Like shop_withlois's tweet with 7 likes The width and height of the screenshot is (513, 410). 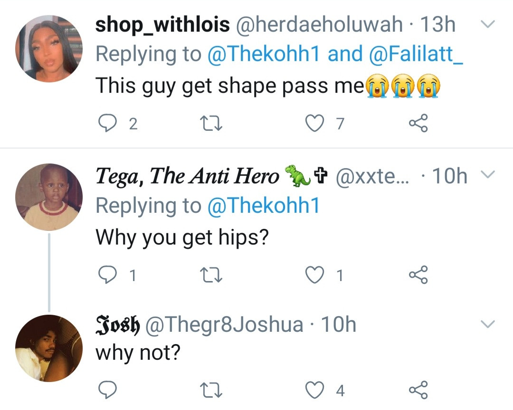tap(313, 124)
